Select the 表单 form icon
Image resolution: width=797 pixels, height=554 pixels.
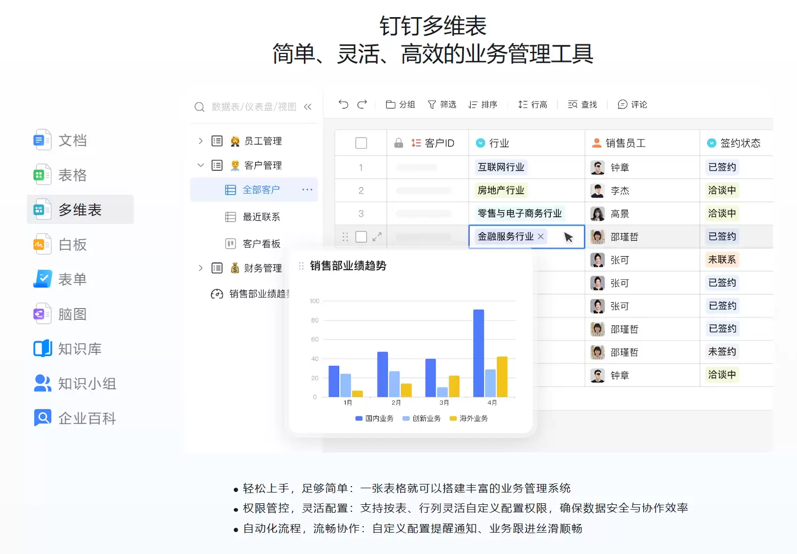click(x=42, y=279)
